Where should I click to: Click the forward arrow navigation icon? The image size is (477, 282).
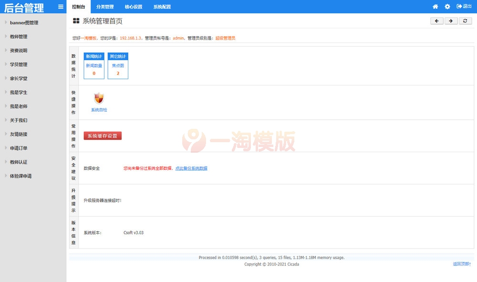pyautogui.click(x=450, y=21)
